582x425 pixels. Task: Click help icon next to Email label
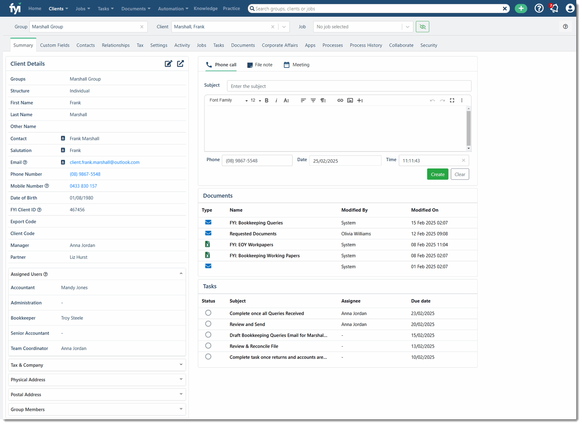click(25, 162)
